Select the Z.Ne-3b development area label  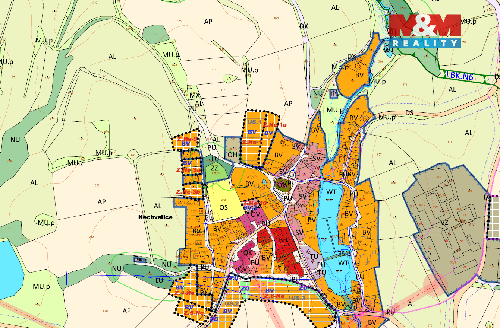coord(189,192)
